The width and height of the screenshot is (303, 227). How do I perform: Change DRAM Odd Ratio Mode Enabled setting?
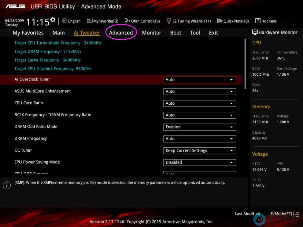(x=200, y=127)
